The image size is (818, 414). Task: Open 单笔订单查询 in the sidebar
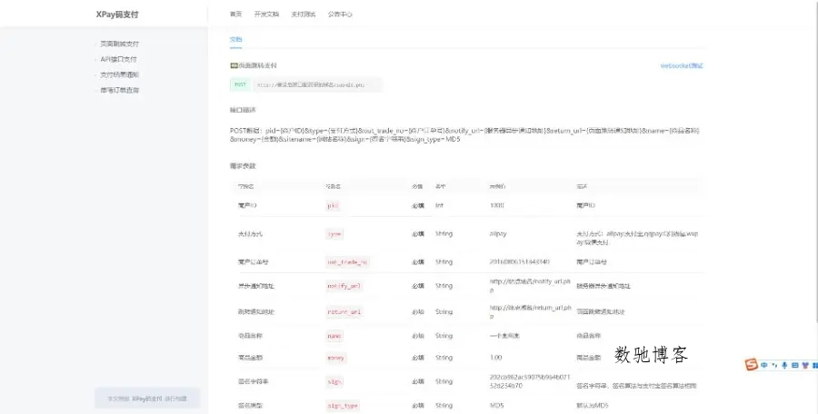click(x=119, y=90)
